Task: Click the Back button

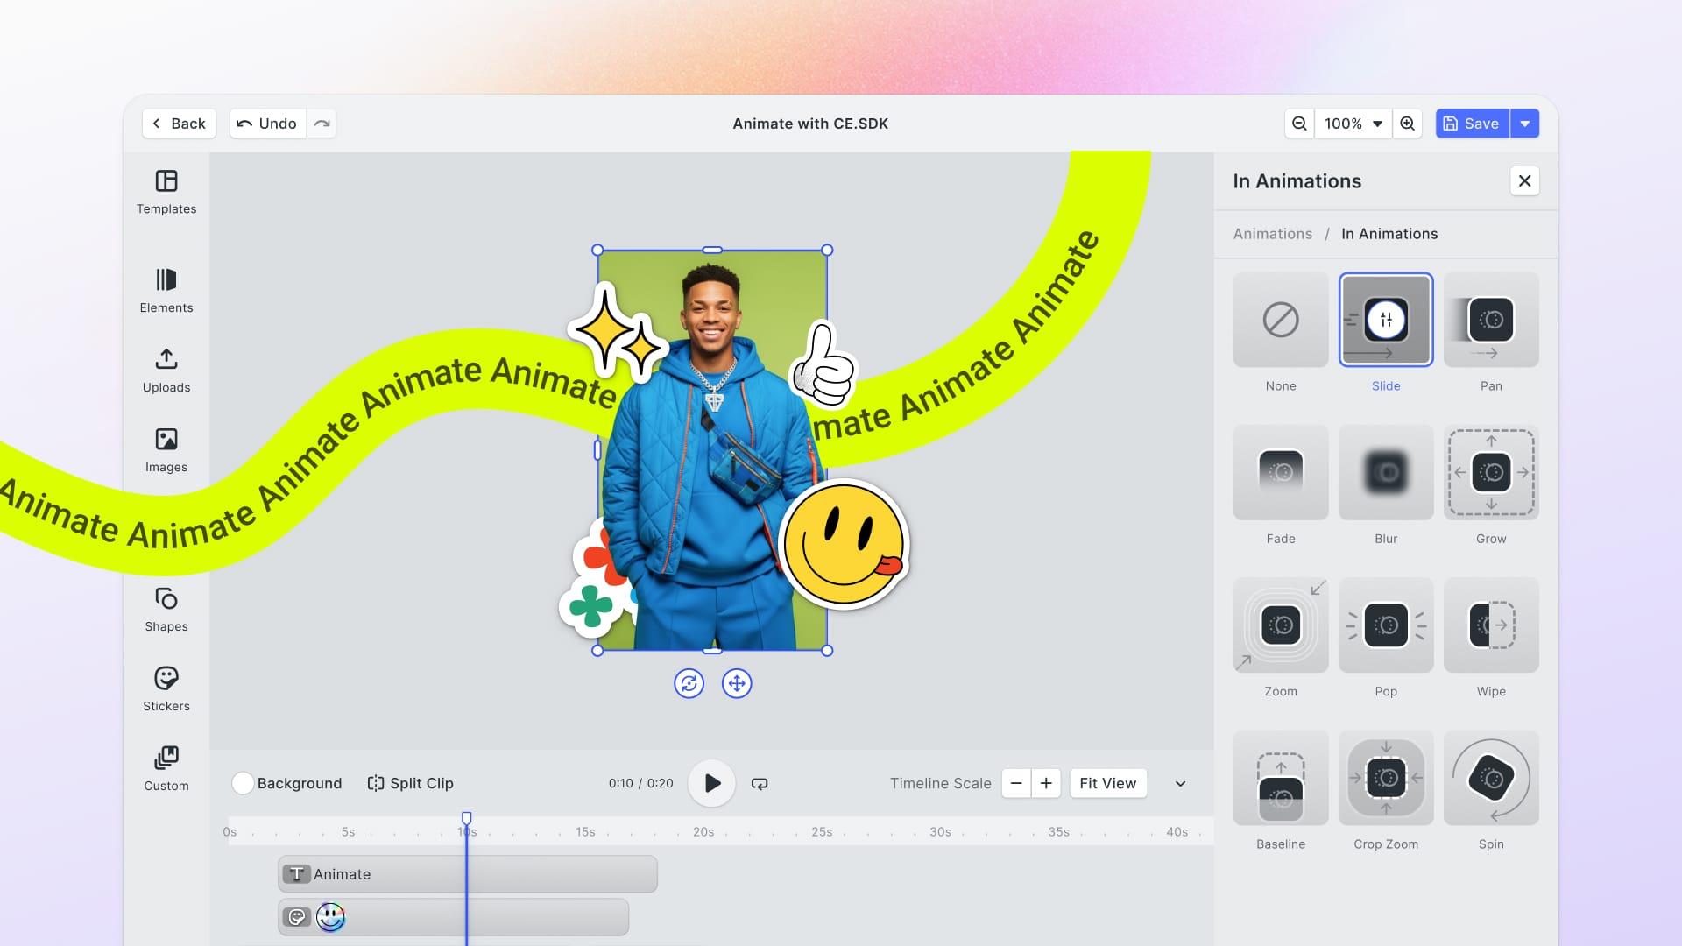Action: 178,124
